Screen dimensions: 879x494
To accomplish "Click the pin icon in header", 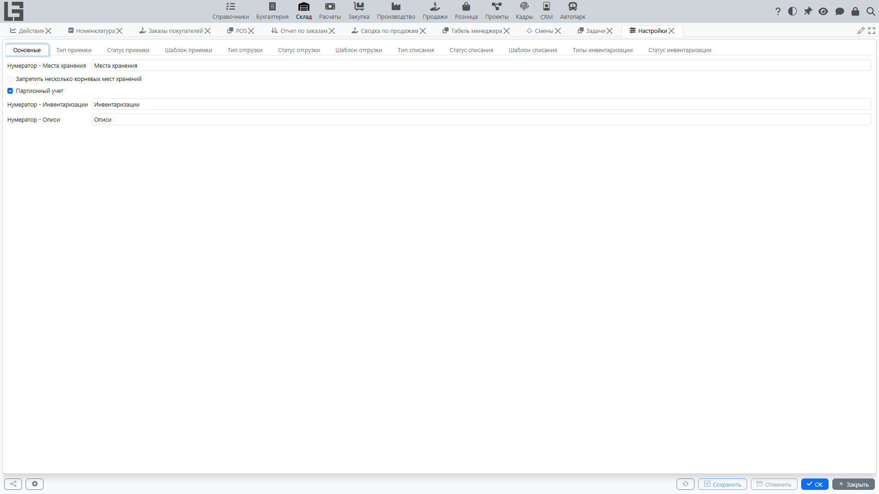I will click(808, 11).
